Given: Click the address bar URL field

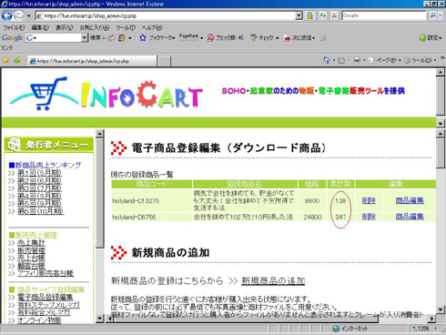Looking at the screenshot, I should click(x=166, y=15).
